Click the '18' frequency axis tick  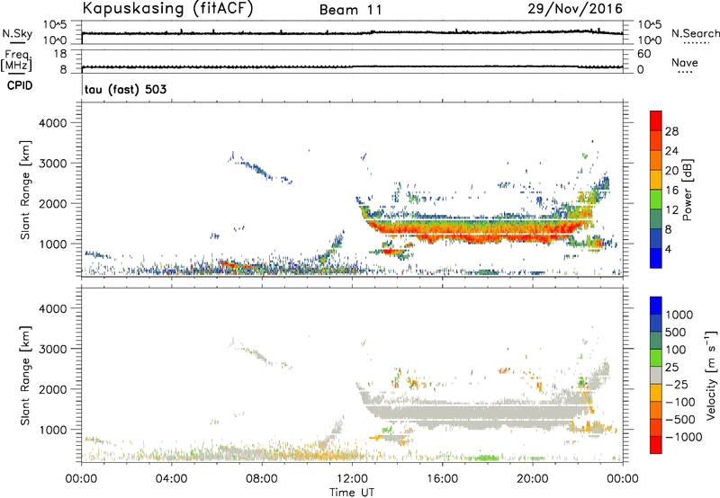[60, 54]
